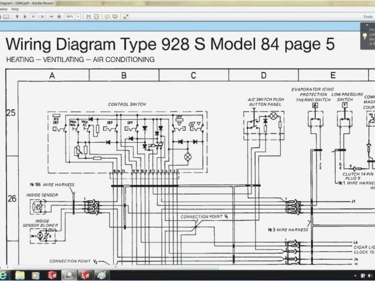Go to previous page with up arrow
Screen dimensions: 375x281
[17, 17]
